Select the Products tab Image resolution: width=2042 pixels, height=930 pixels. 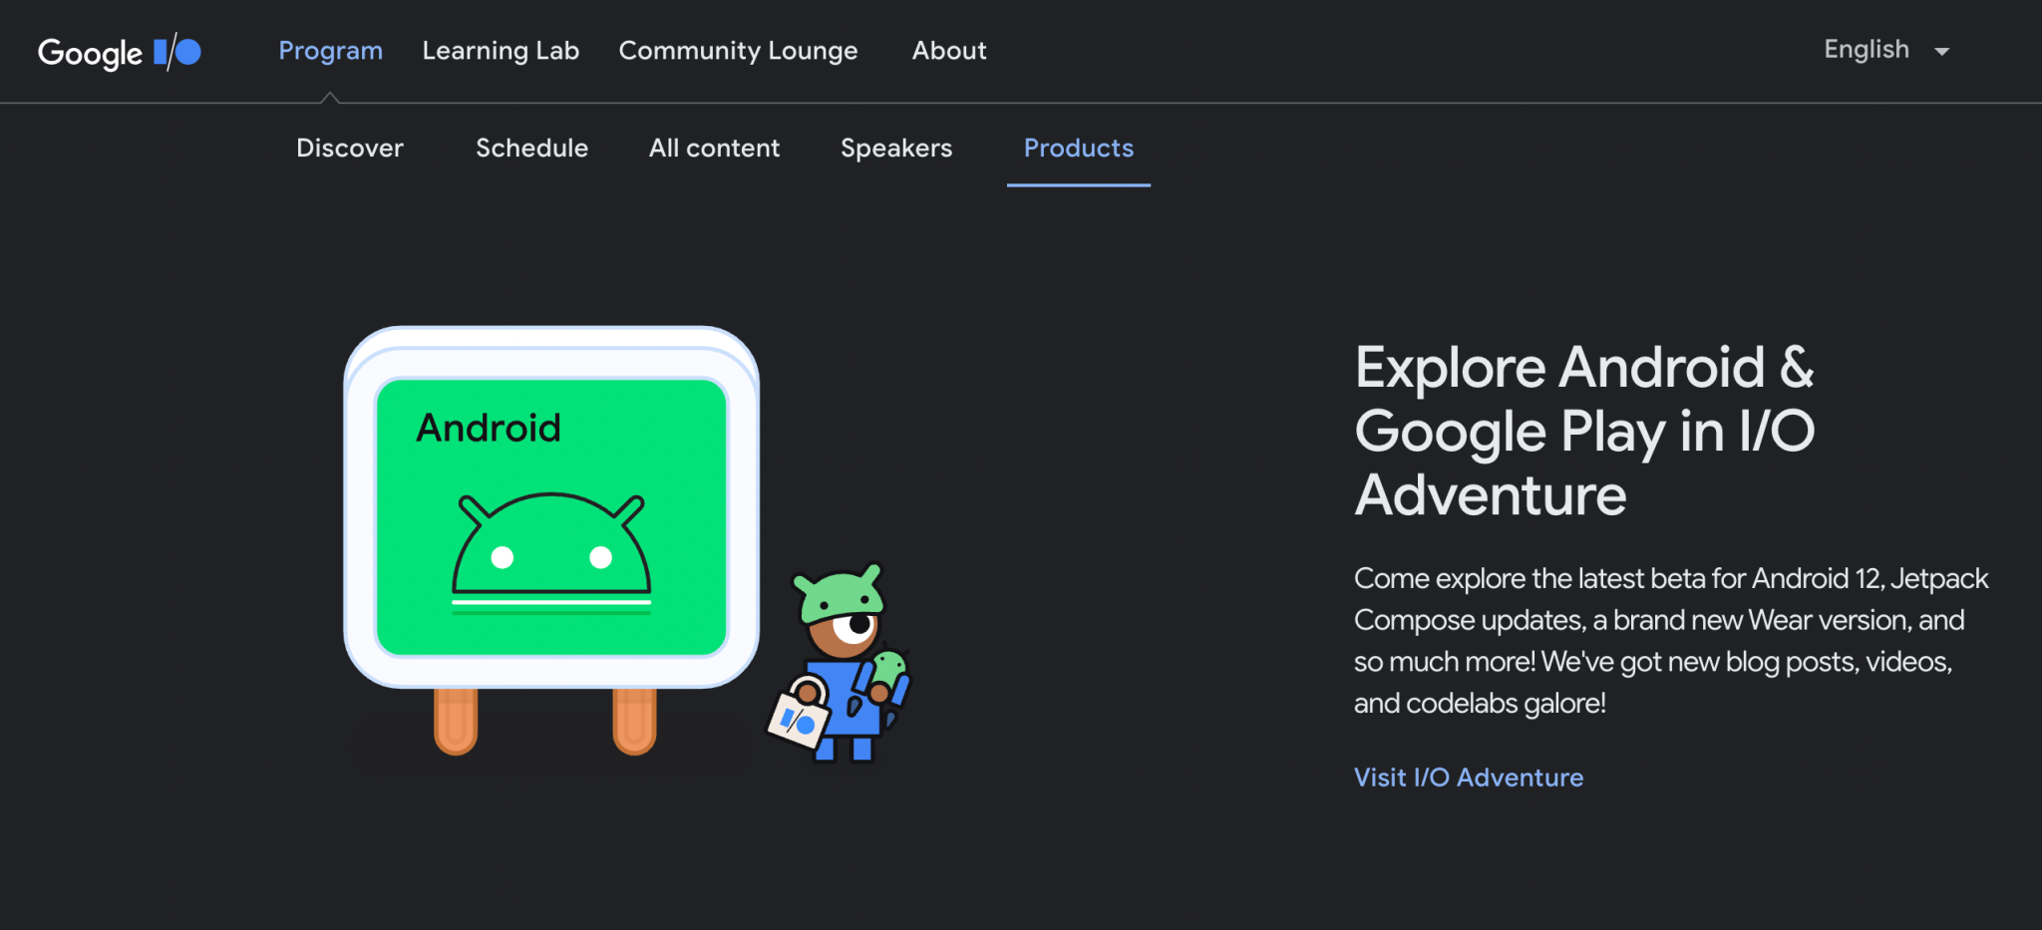coord(1079,148)
